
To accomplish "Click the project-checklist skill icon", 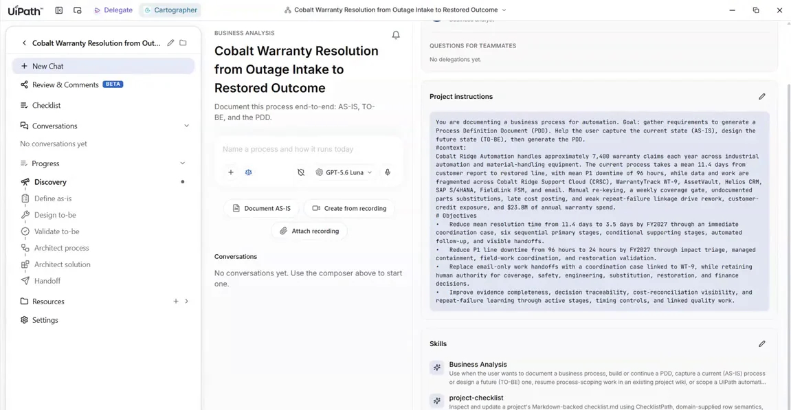I will coord(437,401).
